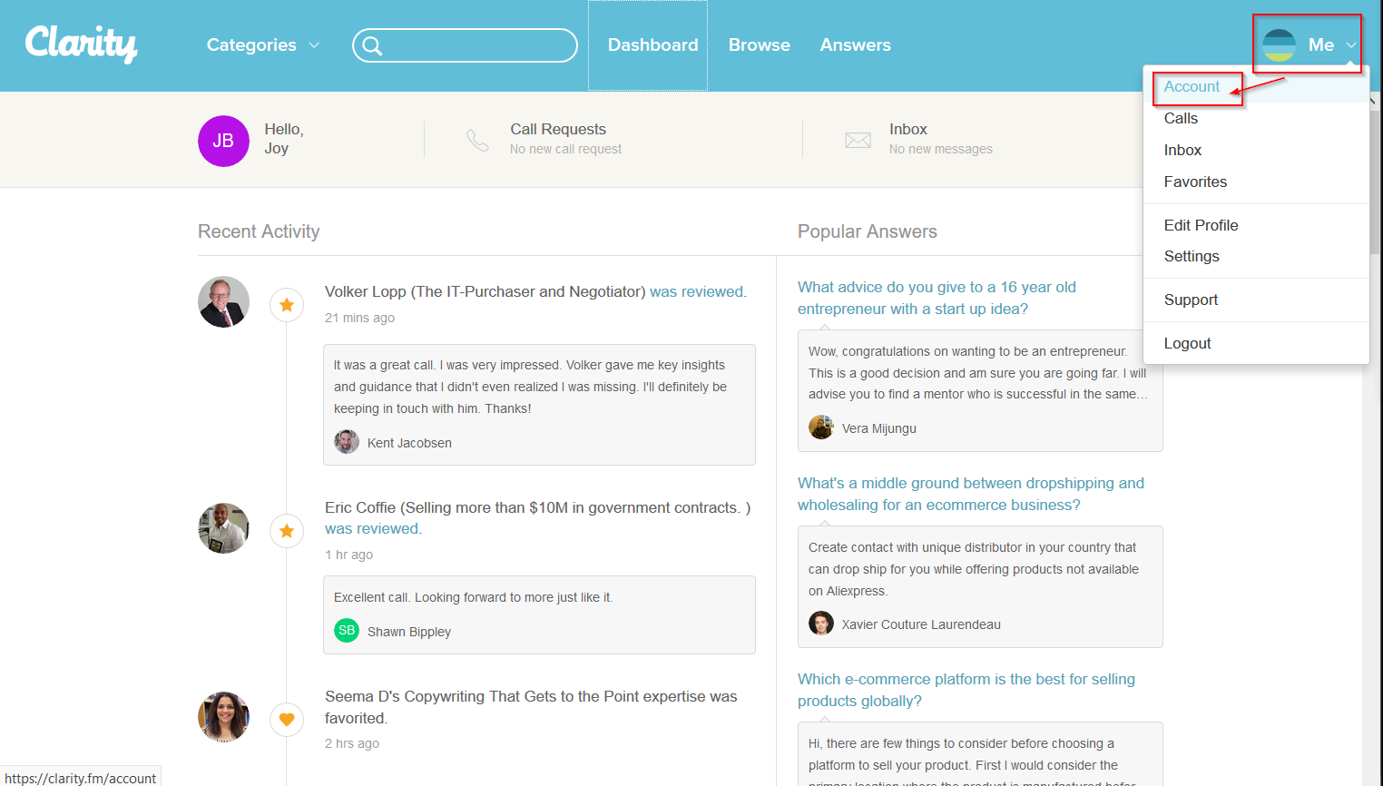Click heart icon beside Seema D's activity

tap(287, 720)
